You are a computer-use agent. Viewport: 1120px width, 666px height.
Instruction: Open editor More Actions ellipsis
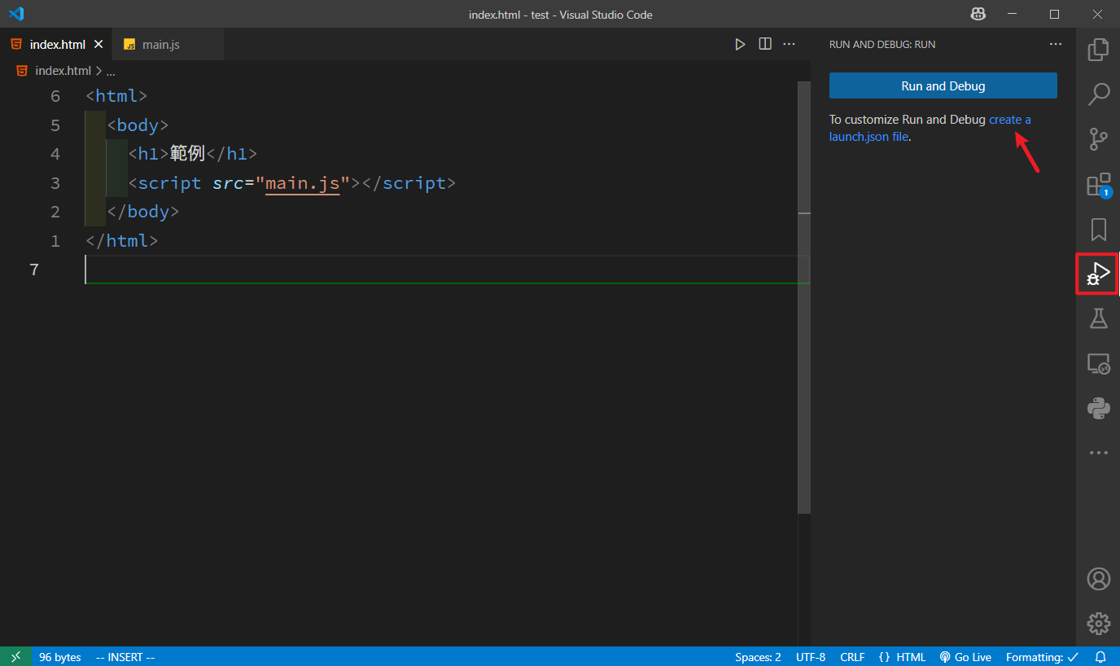790,44
